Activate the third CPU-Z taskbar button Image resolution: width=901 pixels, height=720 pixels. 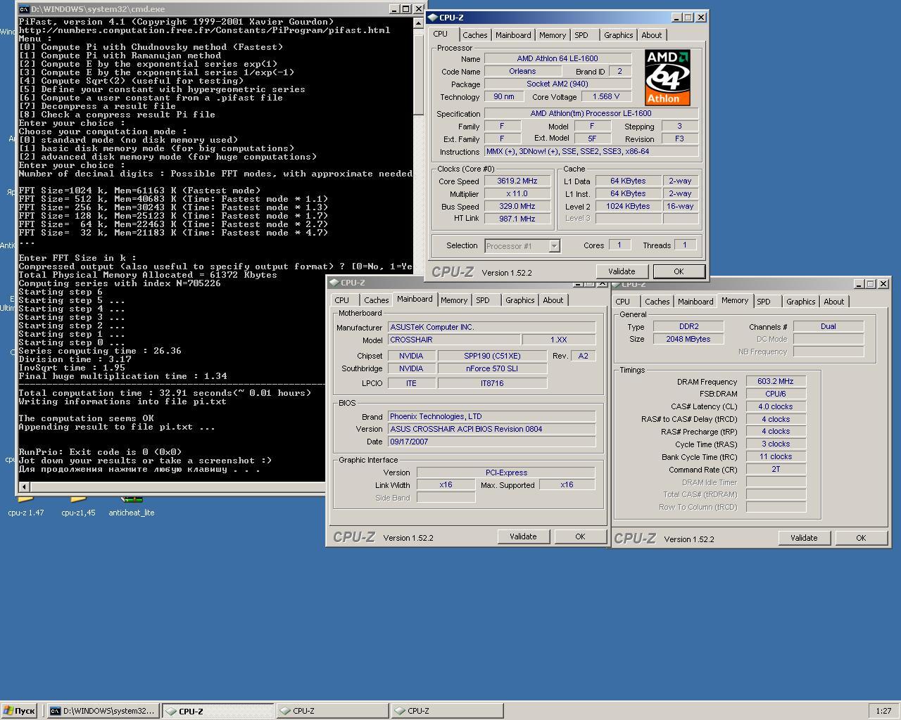click(x=447, y=711)
